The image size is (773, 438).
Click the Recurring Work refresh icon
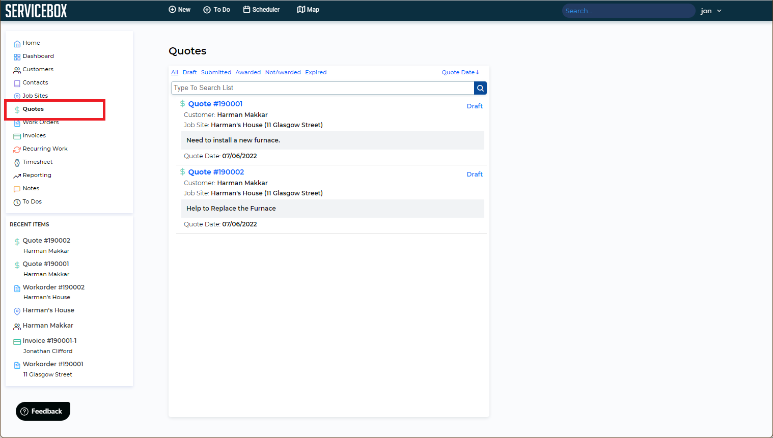pos(17,150)
